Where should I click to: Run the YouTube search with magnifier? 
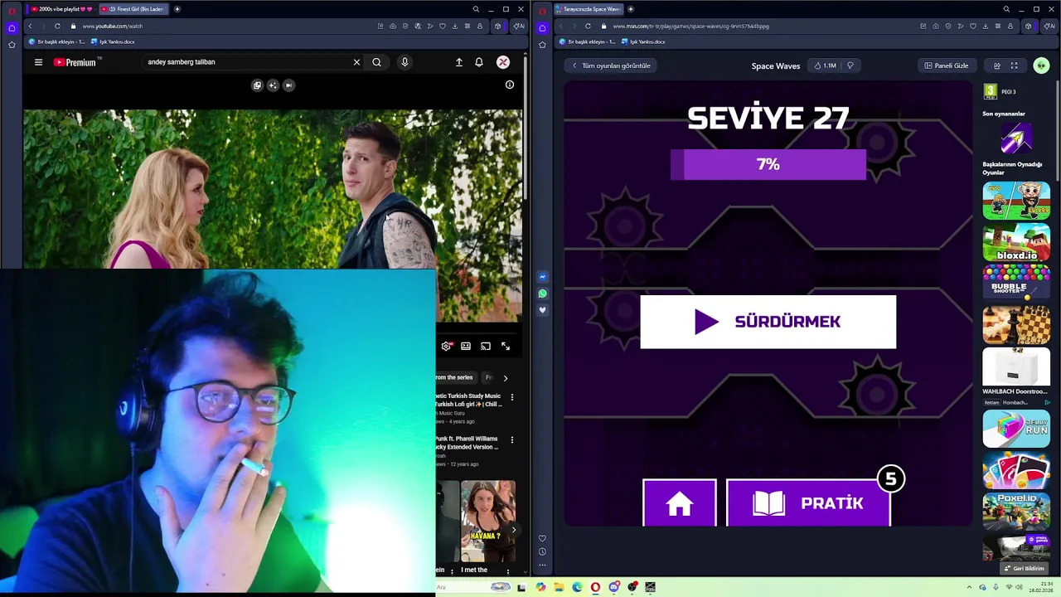point(376,62)
